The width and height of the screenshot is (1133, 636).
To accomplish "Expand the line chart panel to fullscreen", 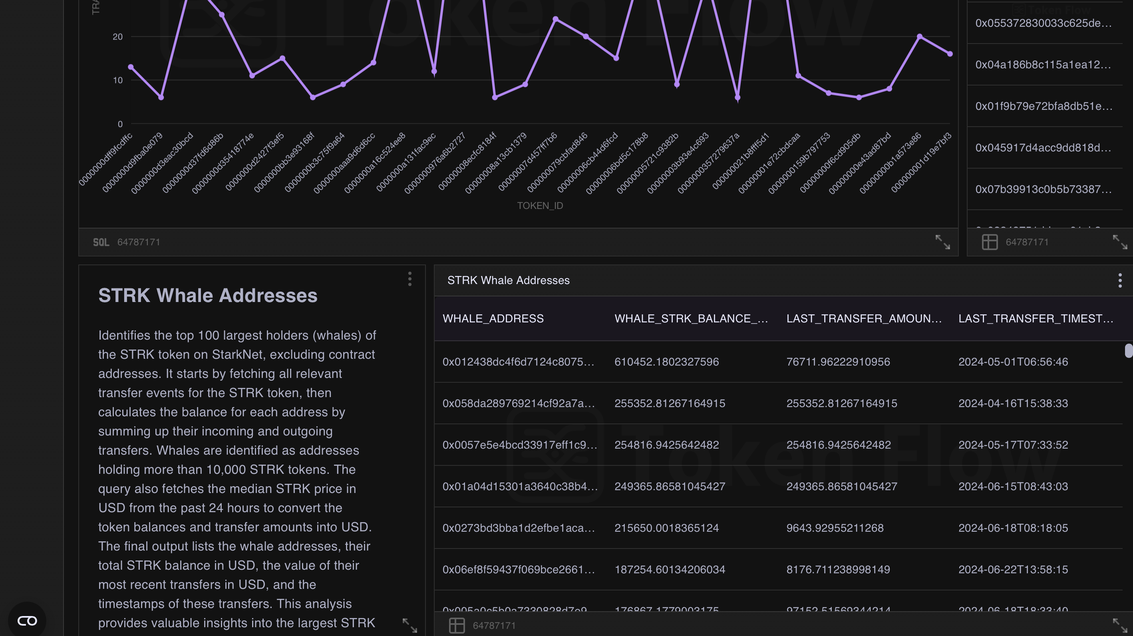I will coord(942,242).
